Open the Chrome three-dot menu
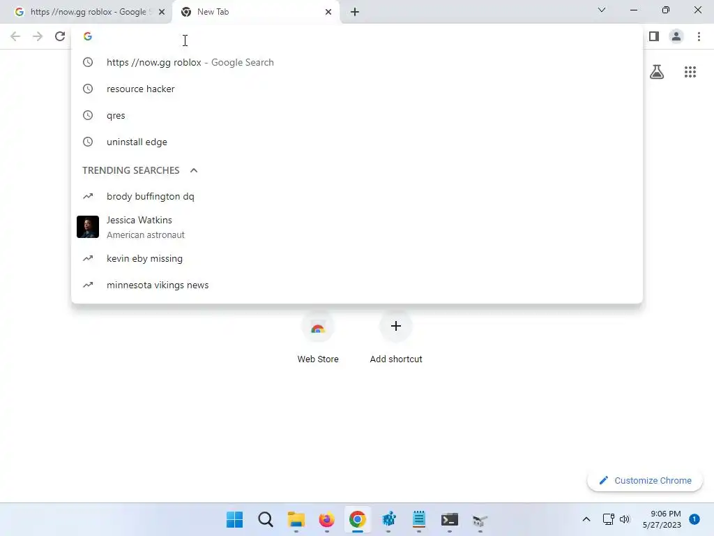This screenshot has height=536, width=714. [699, 36]
